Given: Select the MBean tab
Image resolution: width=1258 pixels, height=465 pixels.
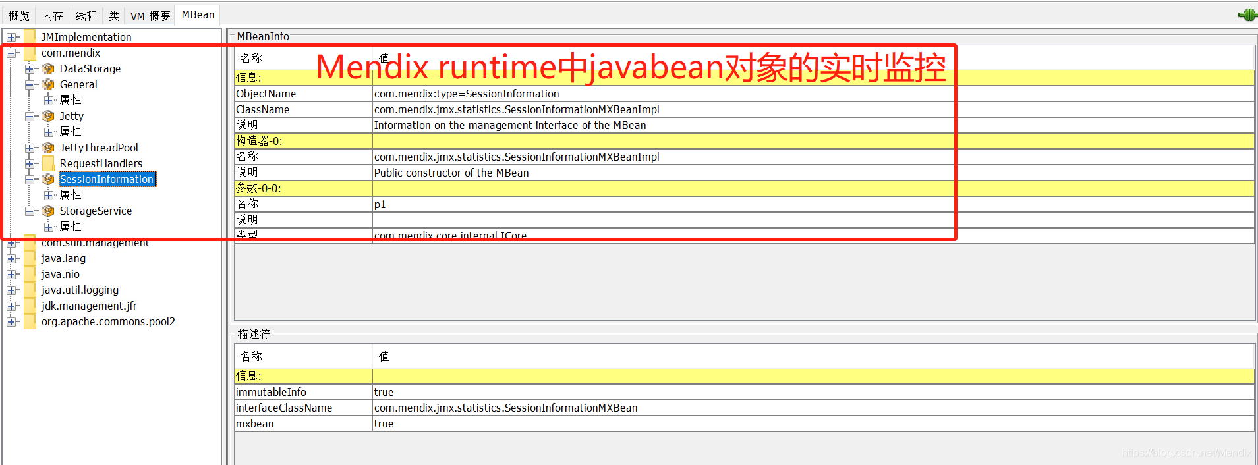Looking at the screenshot, I should [x=198, y=14].
